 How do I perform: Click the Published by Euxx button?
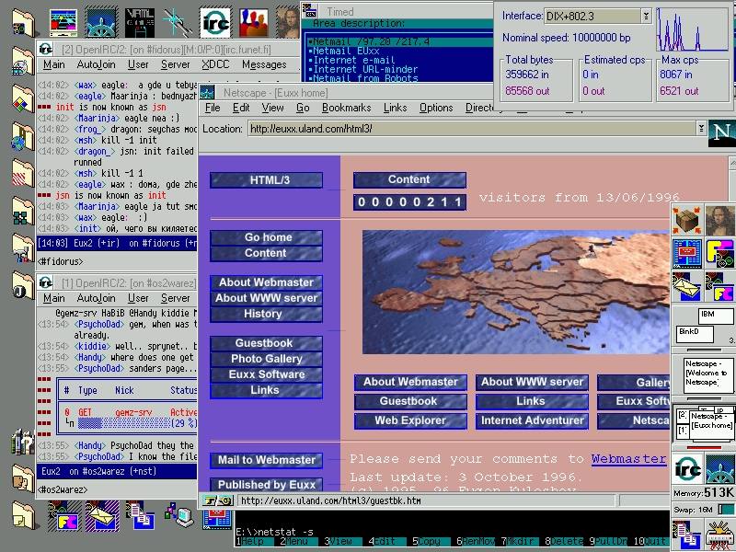(x=266, y=485)
